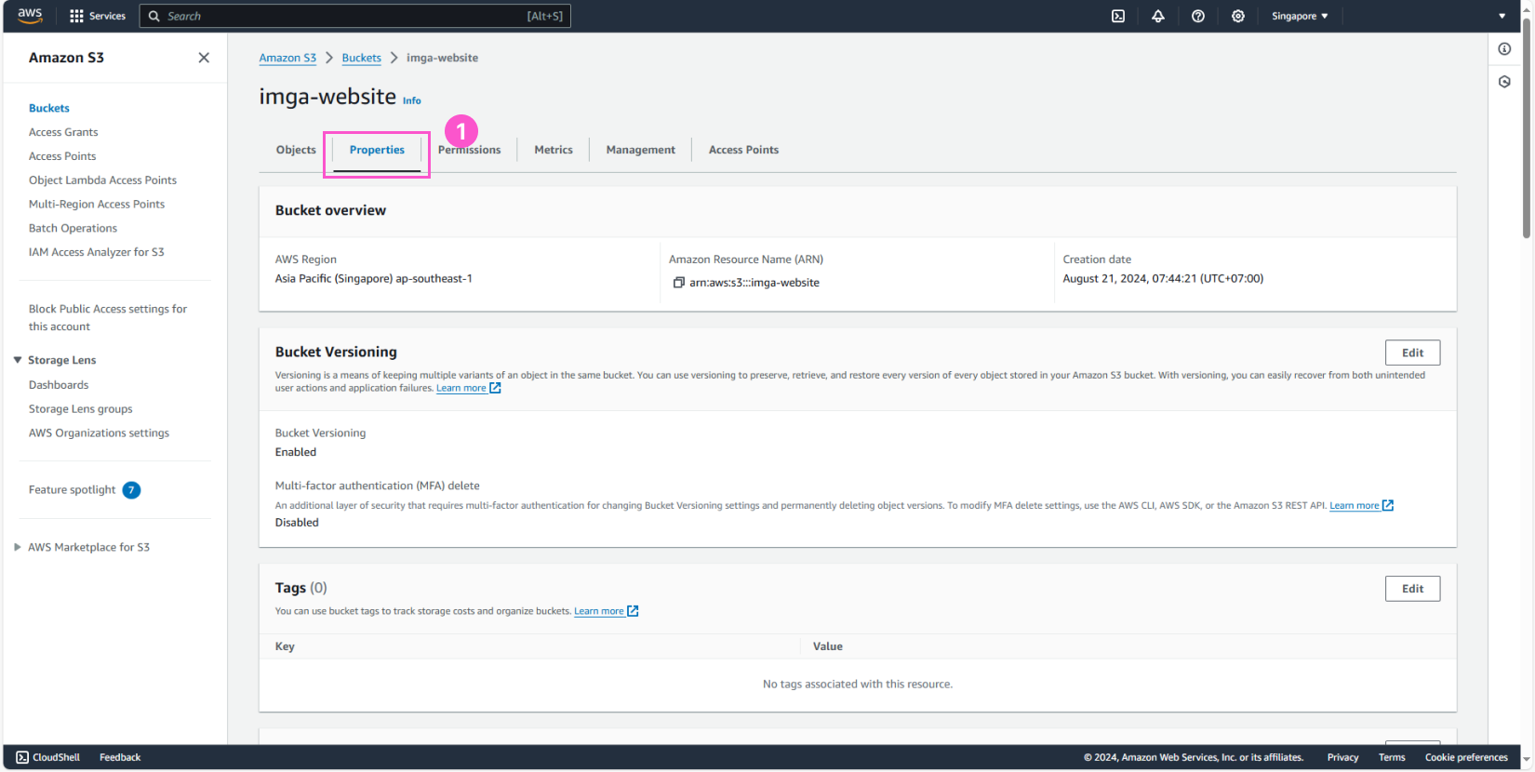This screenshot has height=772, width=1535.
Task: Open the settings gear in top bar
Action: (1238, 16)
